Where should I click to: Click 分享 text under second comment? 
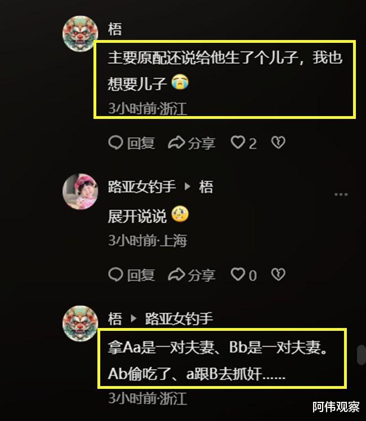(x=202, y=275)
